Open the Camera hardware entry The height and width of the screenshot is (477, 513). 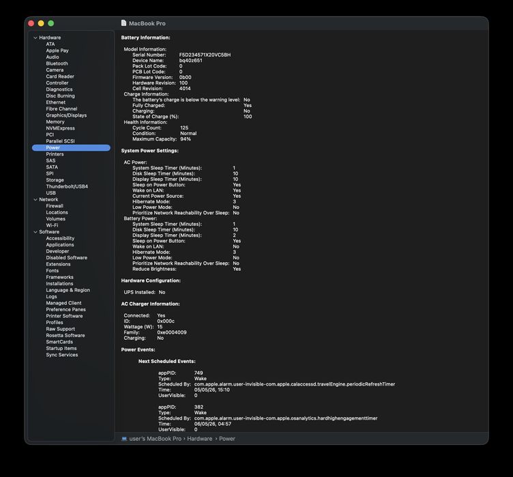click(x=55, y=70)
